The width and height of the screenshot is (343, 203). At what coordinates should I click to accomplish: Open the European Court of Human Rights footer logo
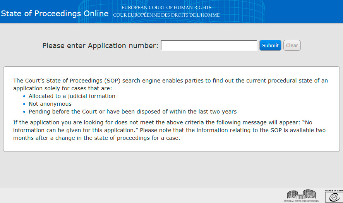[301, 196]
